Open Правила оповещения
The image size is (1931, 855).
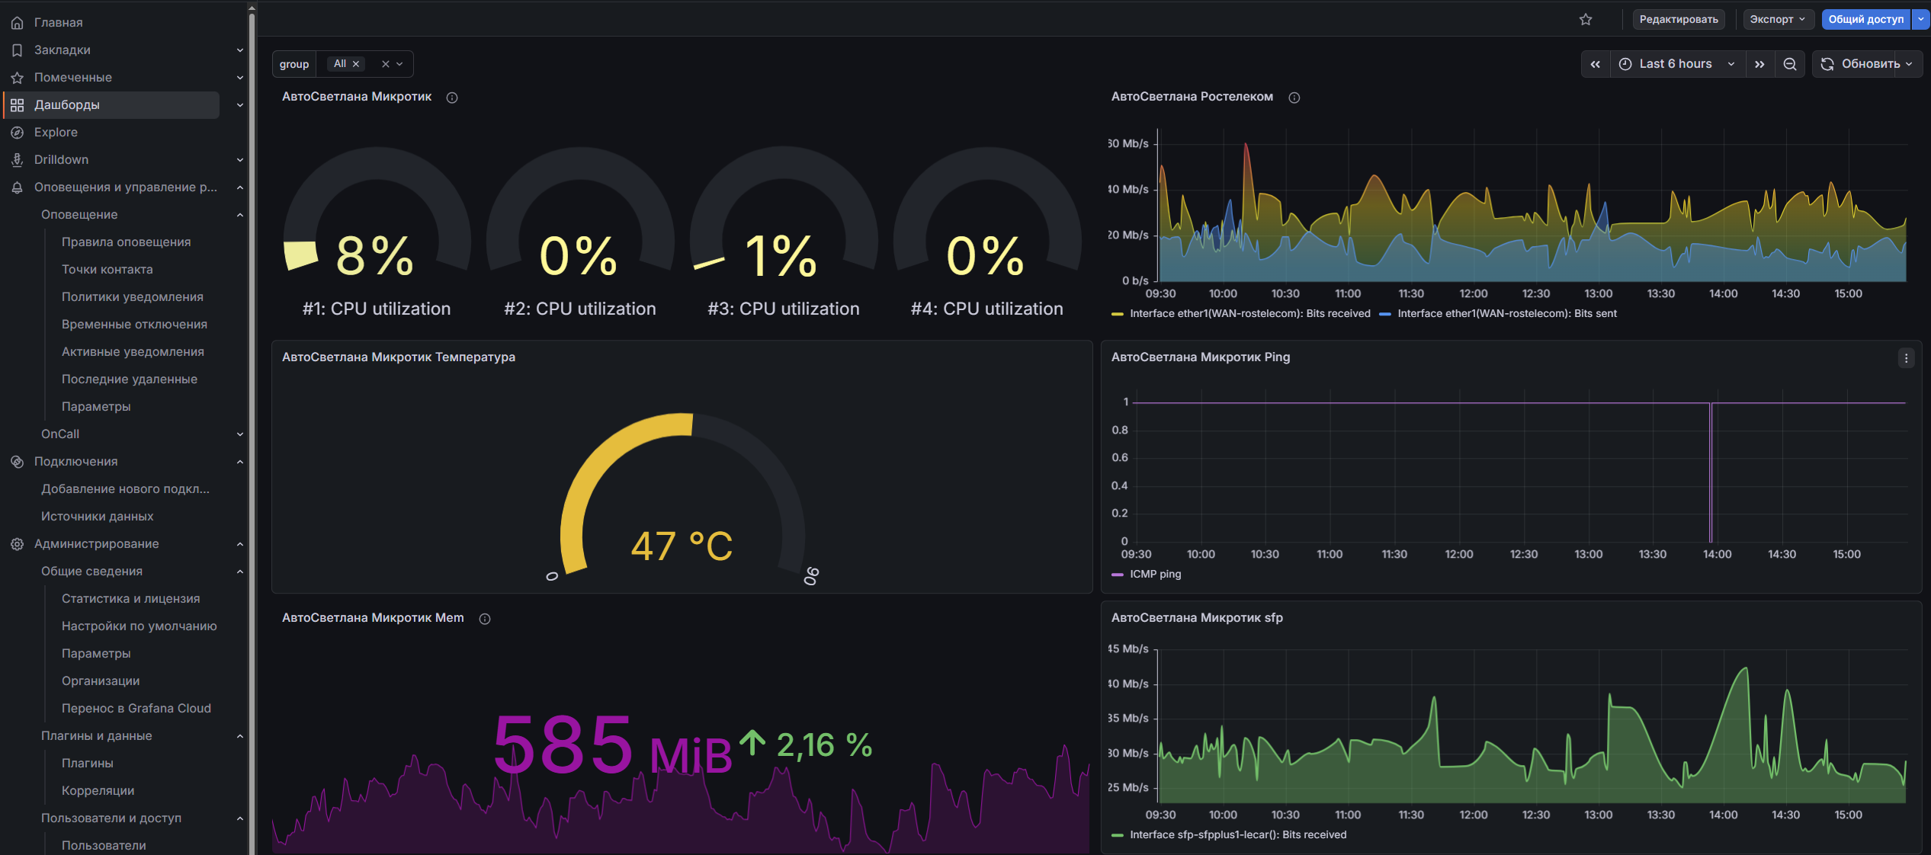point(127,242)
